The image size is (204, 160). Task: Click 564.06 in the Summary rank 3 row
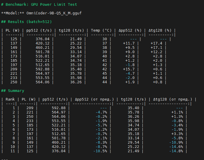59,117
